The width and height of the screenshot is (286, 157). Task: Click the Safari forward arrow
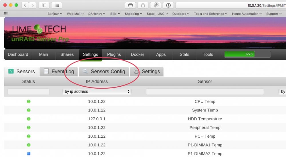[33, 5]
